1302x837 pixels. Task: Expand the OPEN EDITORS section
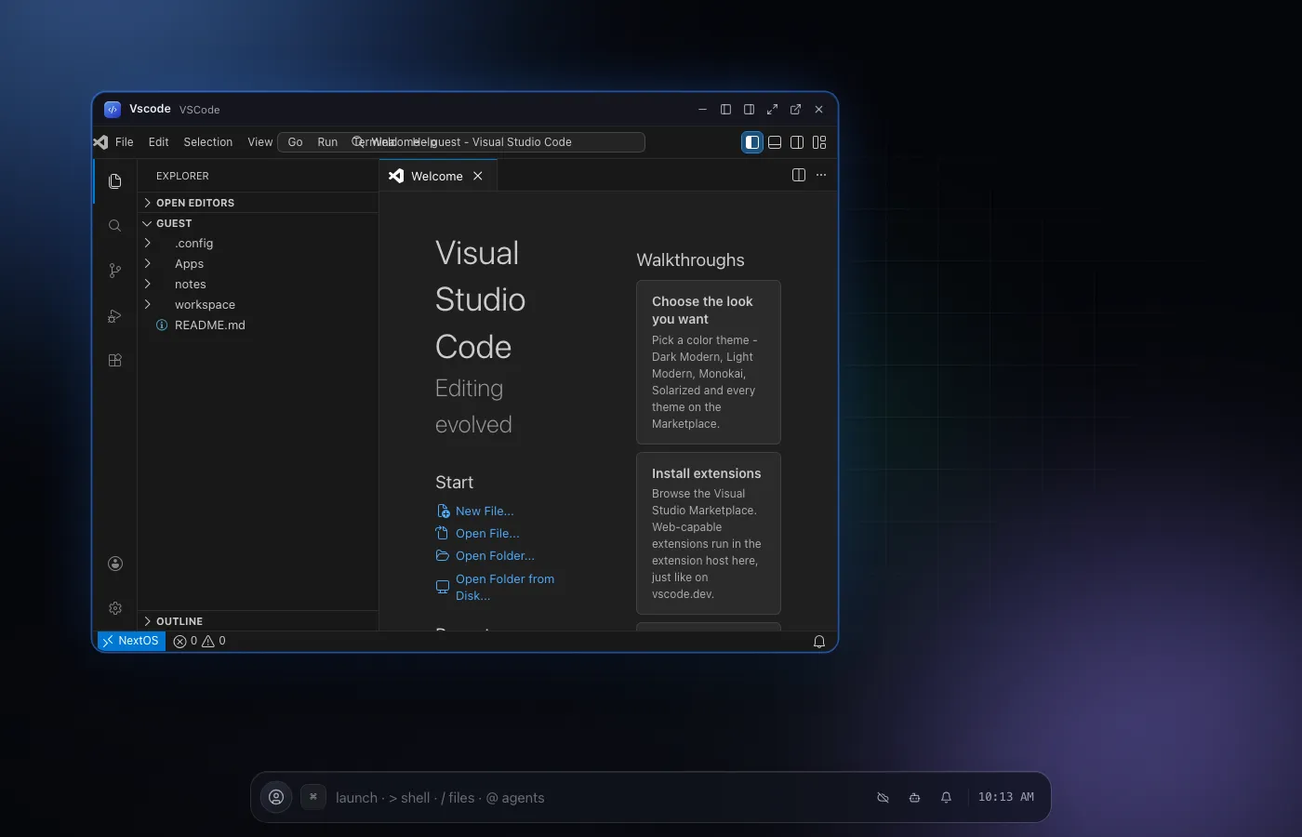(258, 203)
